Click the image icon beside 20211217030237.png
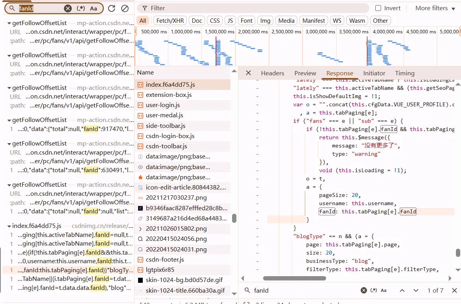The width and height of the screenshot is (461, 304). (140, 198)
